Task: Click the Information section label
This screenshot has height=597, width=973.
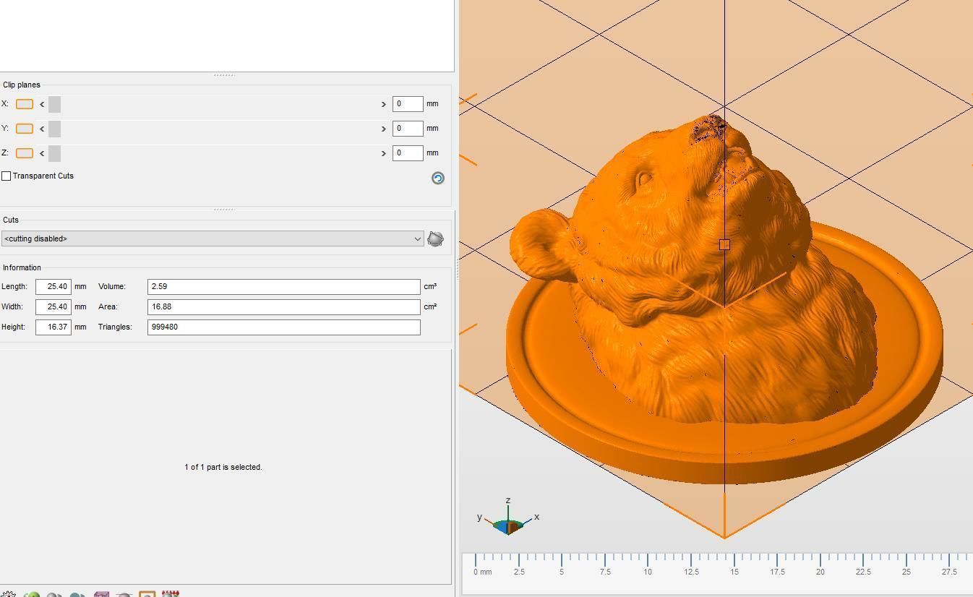Action: [x=22, y=268]
